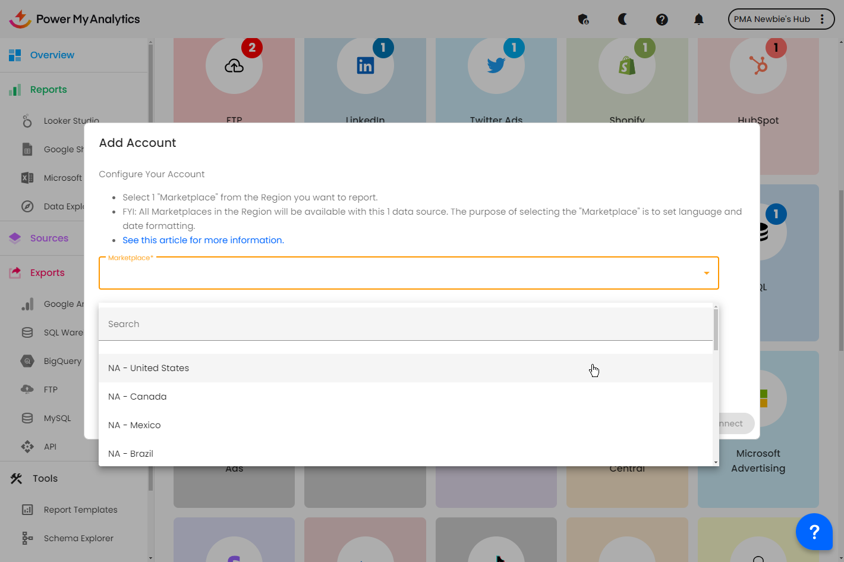The height and width of the screenshot is (562, 844).
Task: Select the LinkedIn source icon
Action: tap(365, 66)
